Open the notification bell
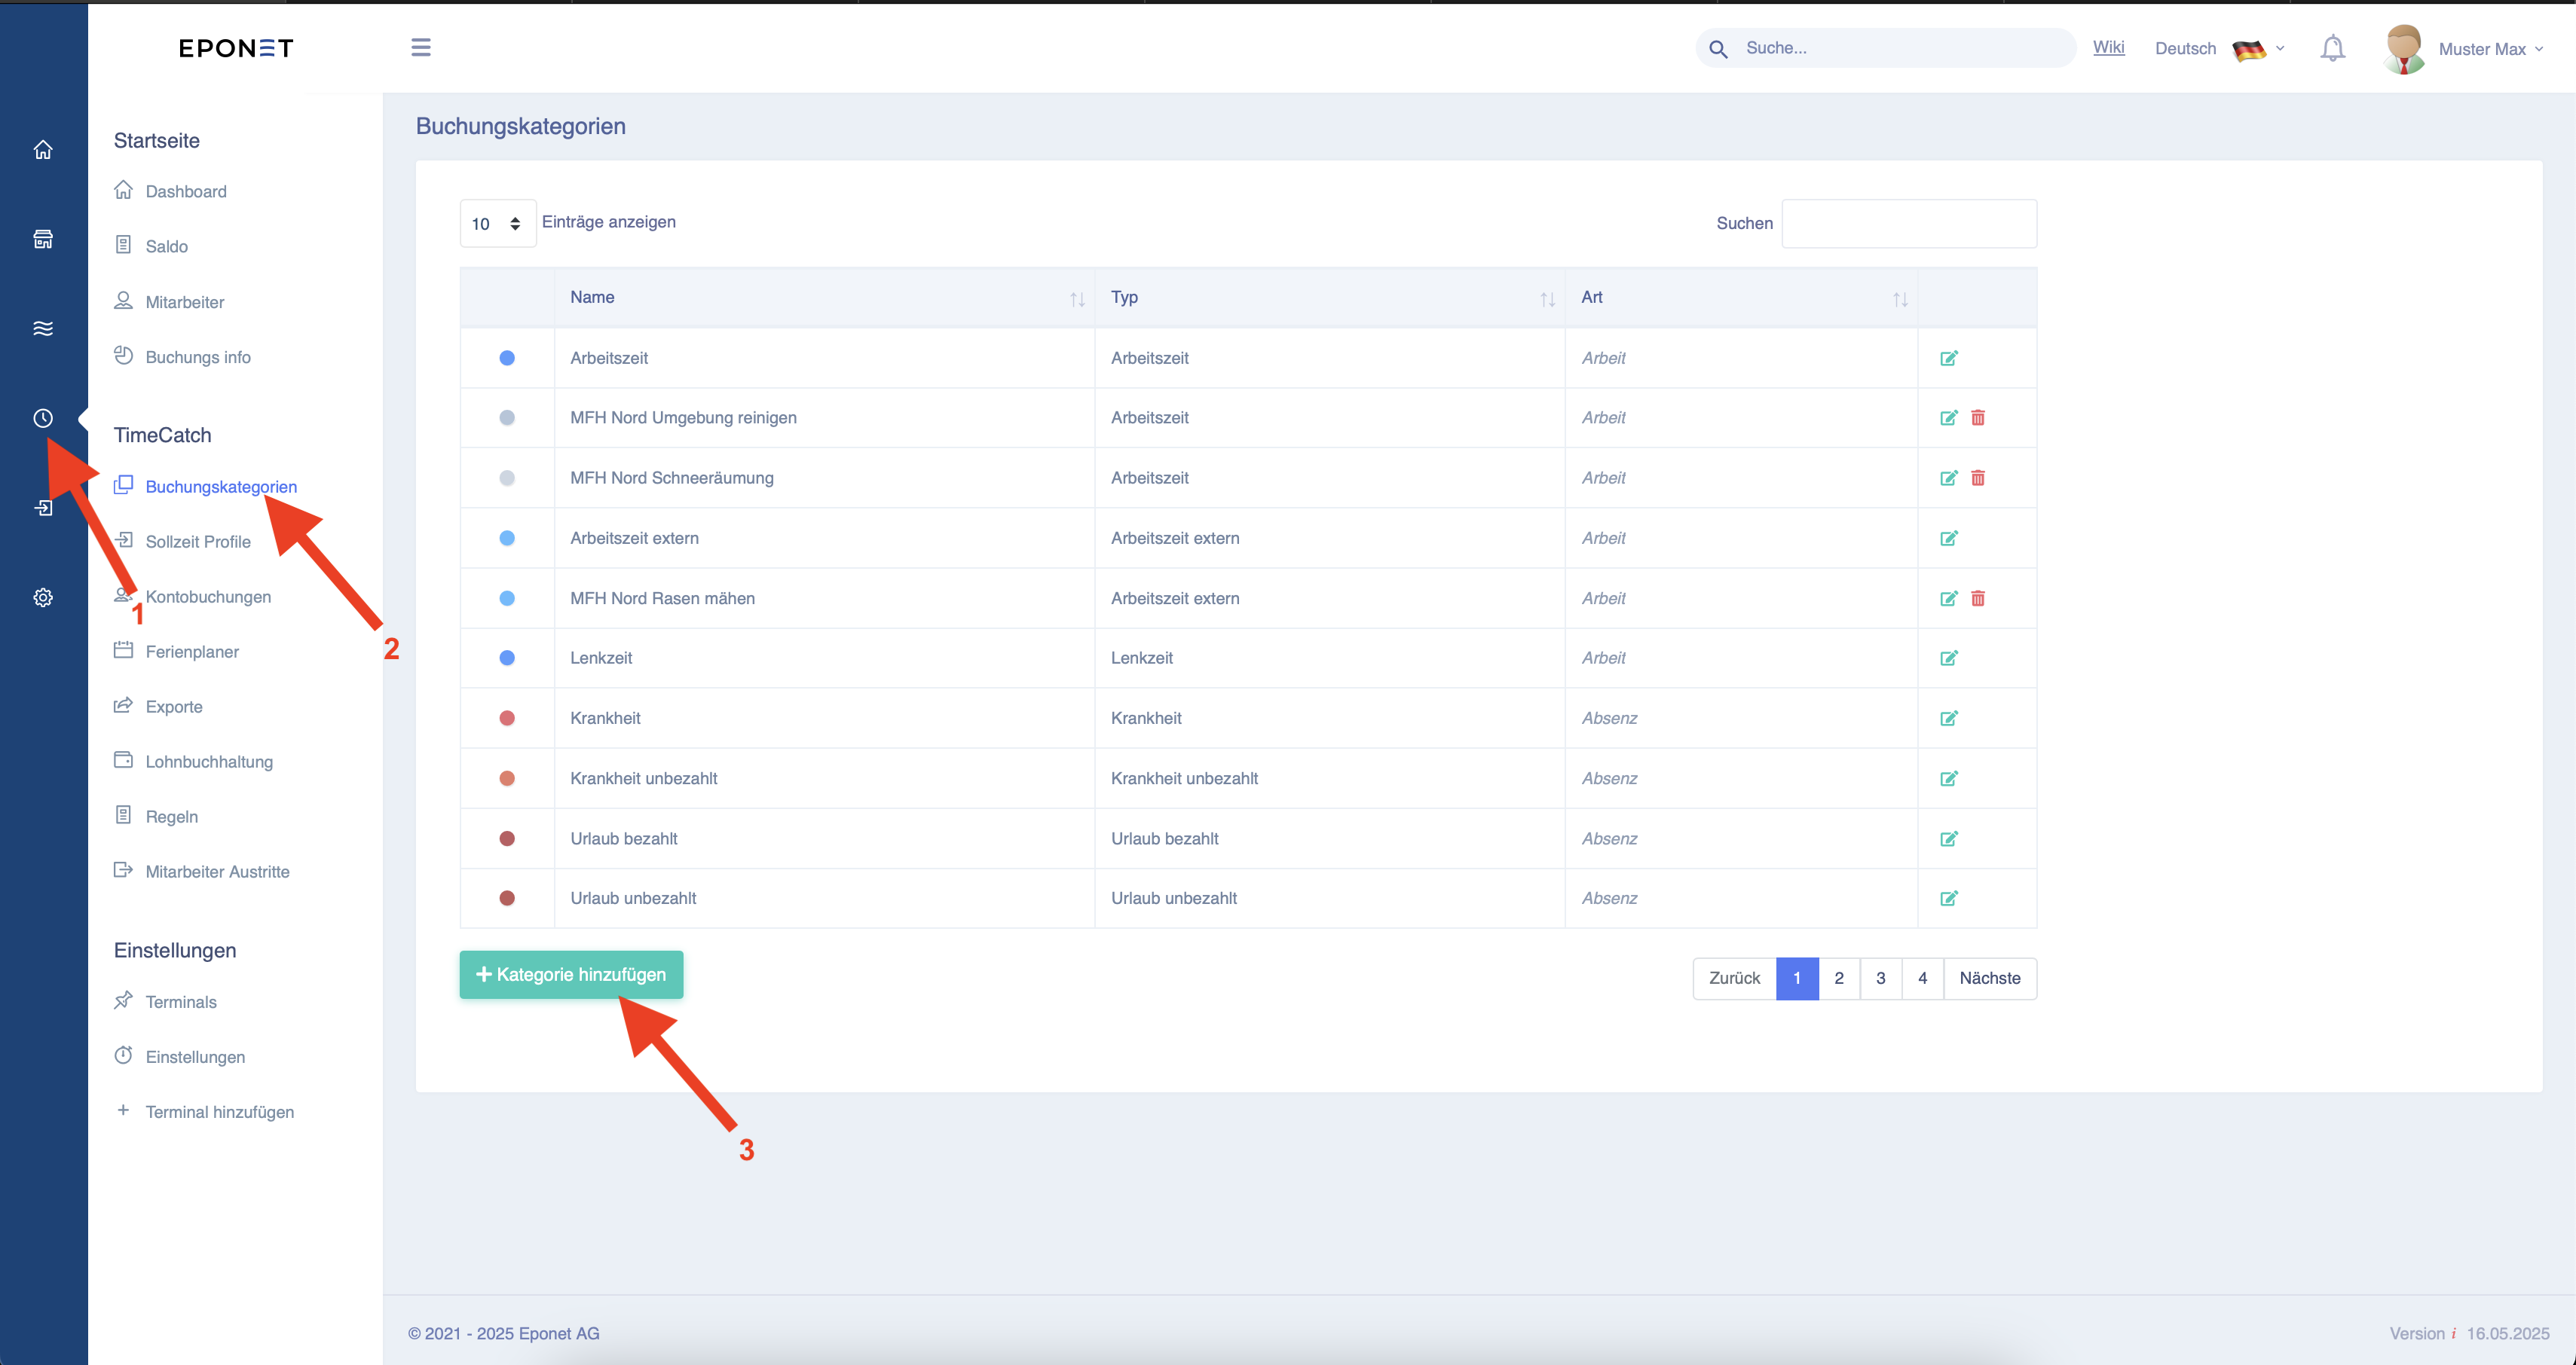The width and height of the screenshot is (2576, 1365). 2332,48
